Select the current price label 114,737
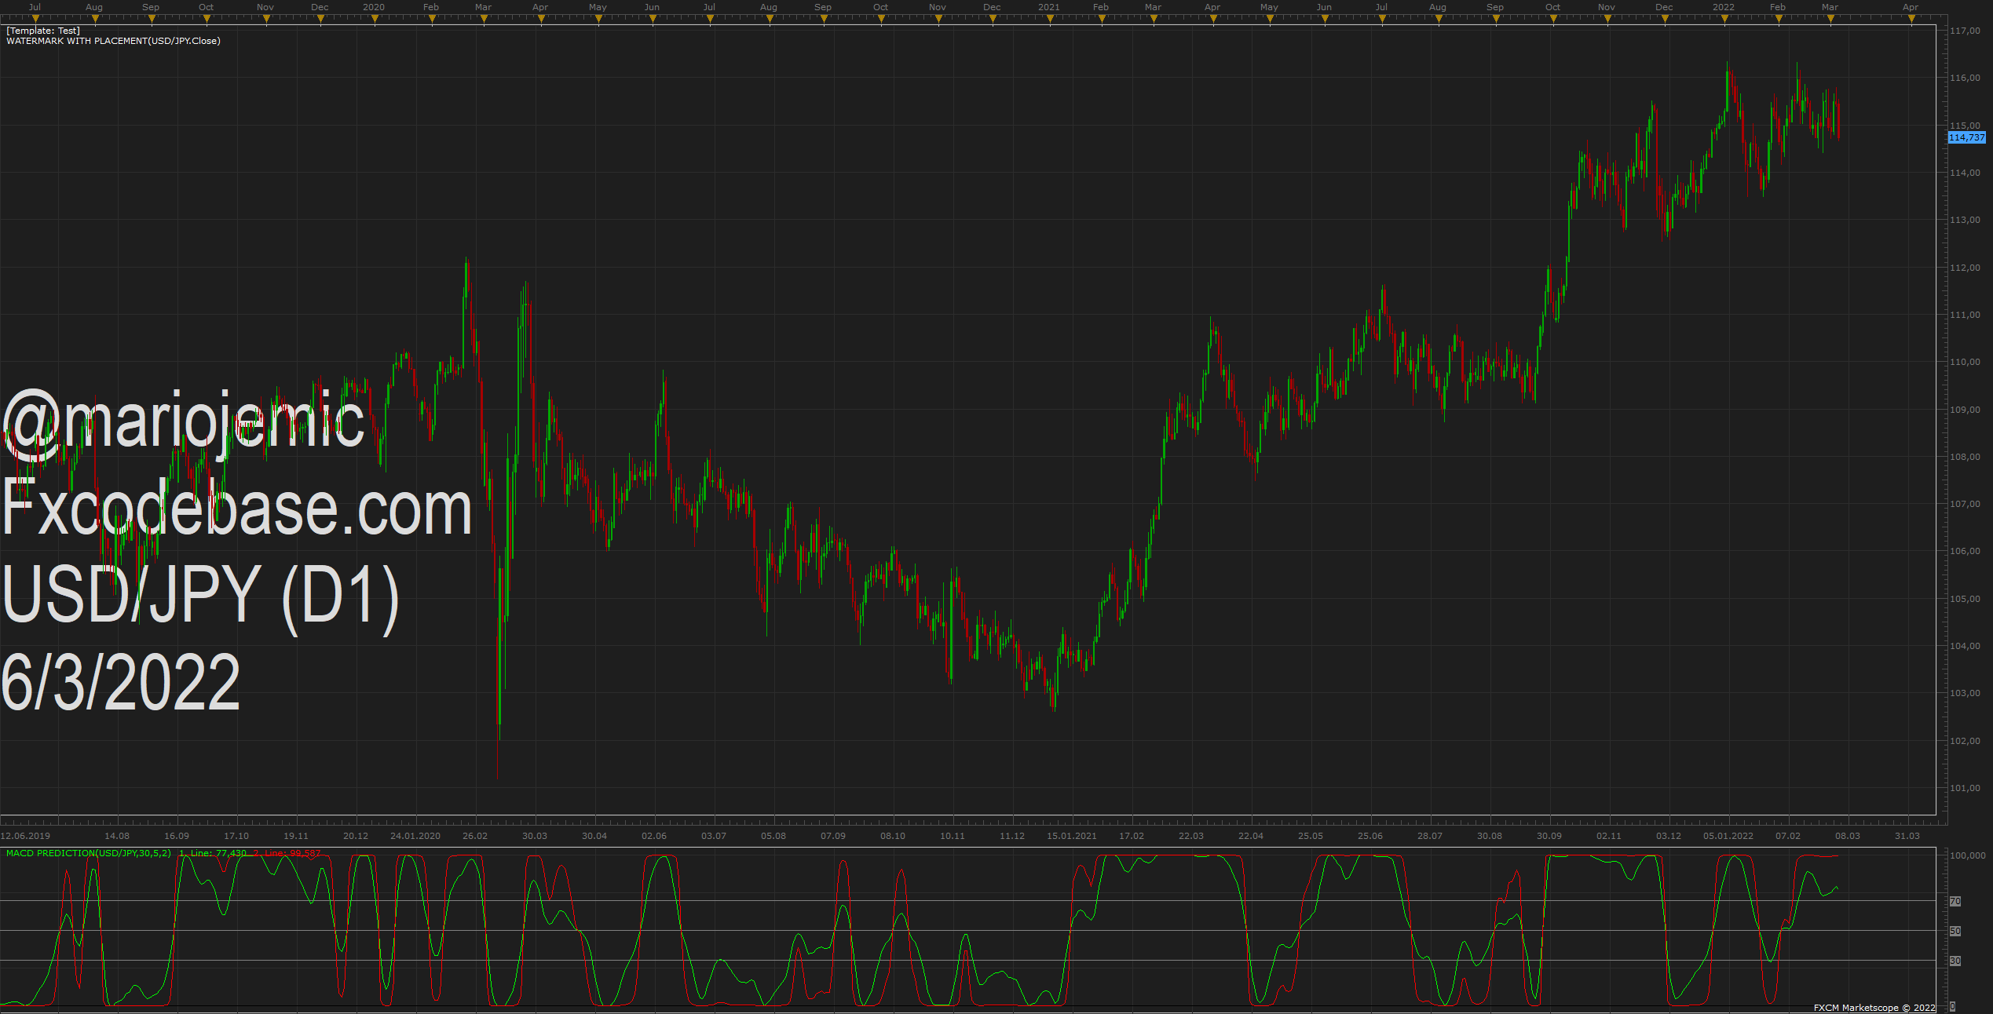This screenshot has width=1993, height=1014. [x=1967, y=137]
